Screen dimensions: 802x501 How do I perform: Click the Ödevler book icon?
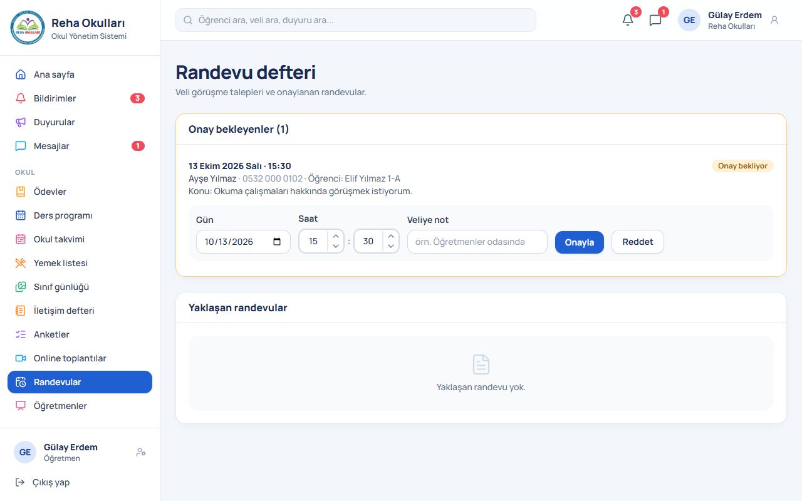click(x=21, y=192)
